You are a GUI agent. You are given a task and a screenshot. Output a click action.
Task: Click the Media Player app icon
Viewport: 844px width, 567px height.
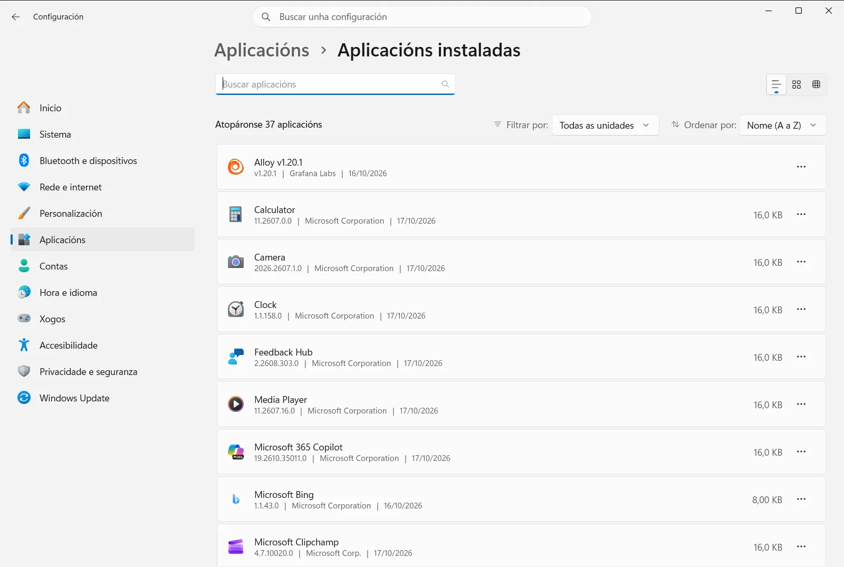click(236, 404)
